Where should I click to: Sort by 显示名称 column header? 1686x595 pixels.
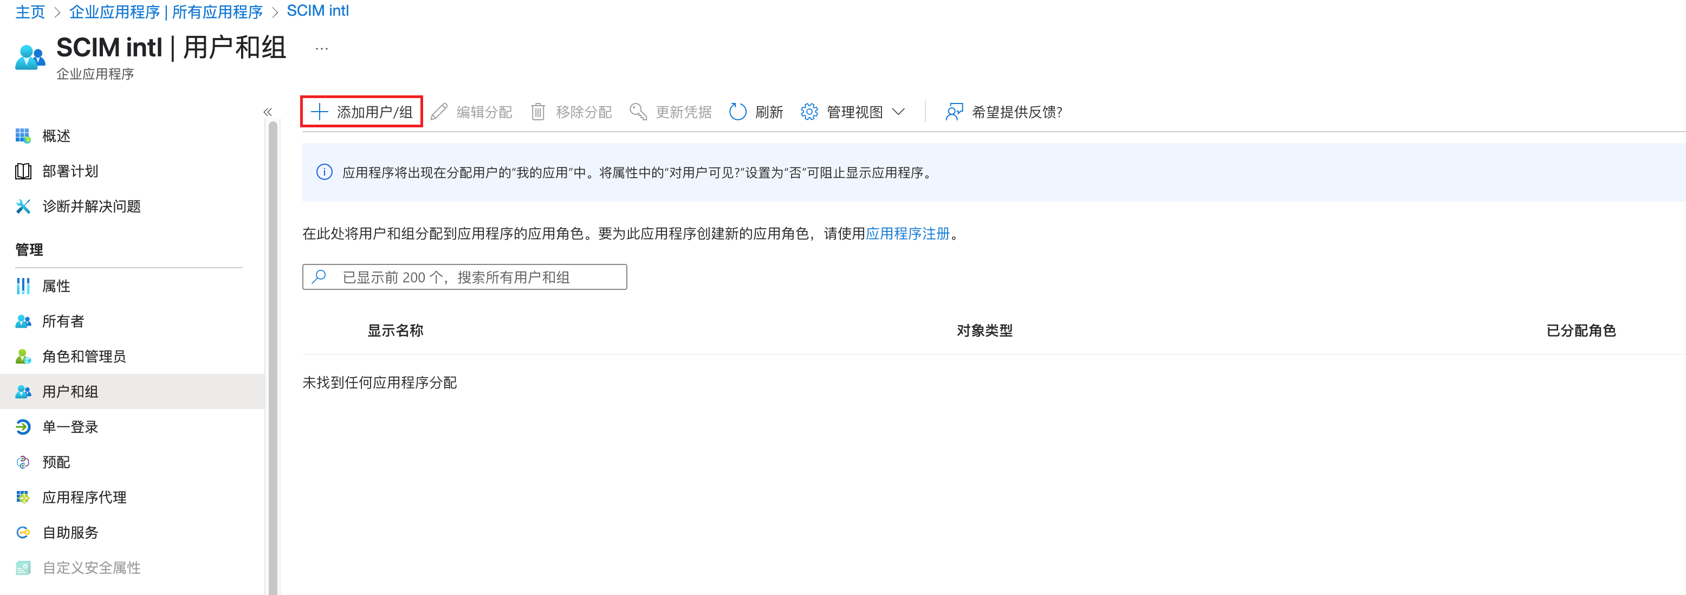[x=395, y=331]
